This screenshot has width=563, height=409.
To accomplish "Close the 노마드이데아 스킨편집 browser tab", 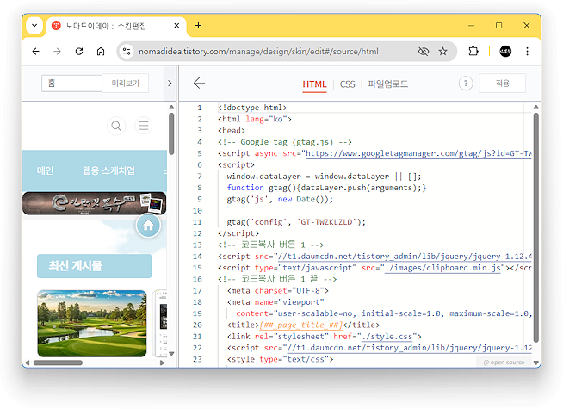I will point(176,26).
